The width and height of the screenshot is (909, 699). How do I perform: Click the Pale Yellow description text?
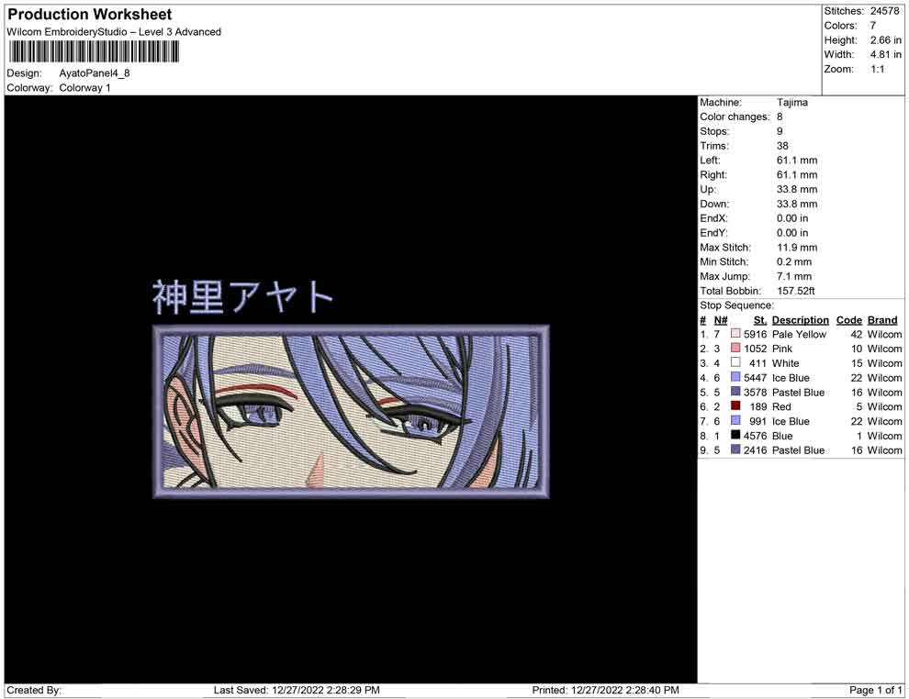(x=799, y=334)
